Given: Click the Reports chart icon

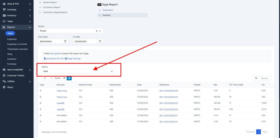Looking at the screenshot, I should (x=4, y=27).
